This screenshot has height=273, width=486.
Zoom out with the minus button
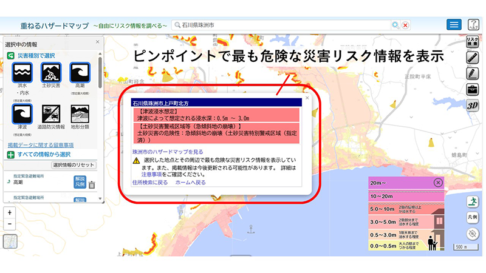(10, 224)
